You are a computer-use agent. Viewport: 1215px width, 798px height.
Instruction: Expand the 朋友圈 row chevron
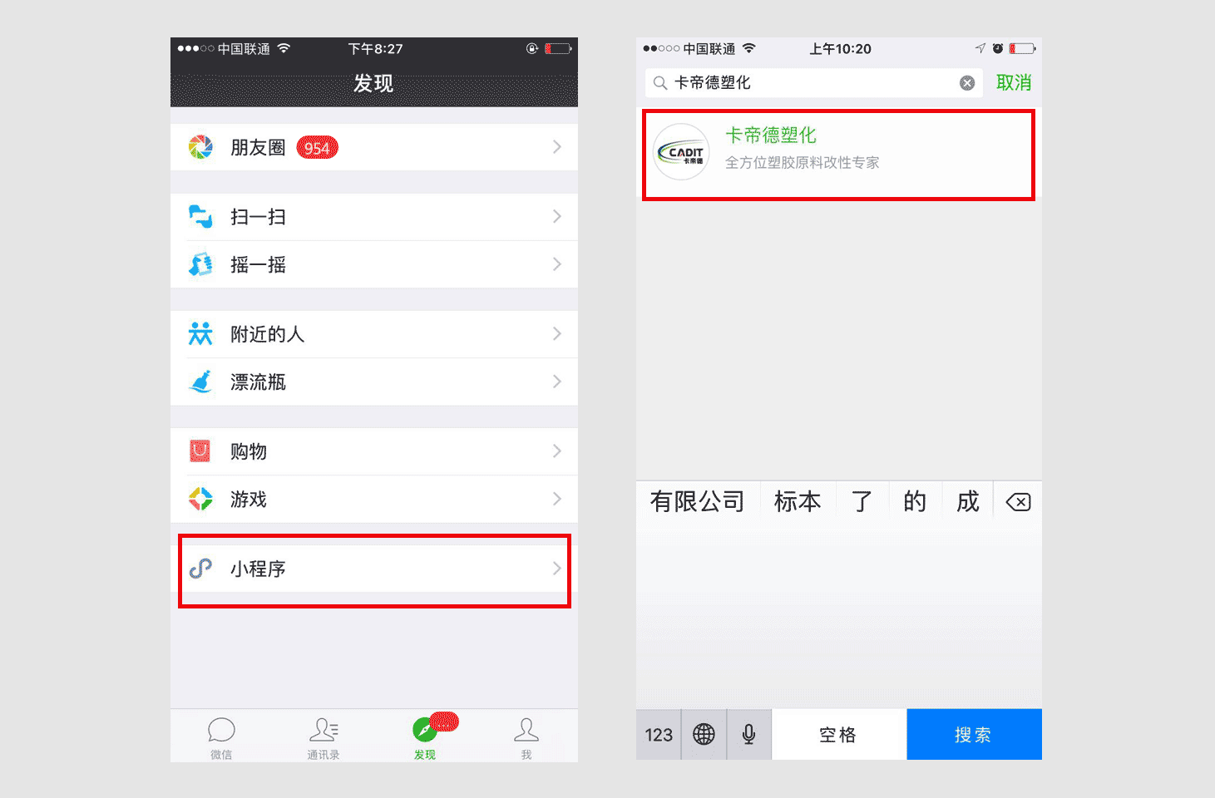pyautogui.click(x=557, y=147)
